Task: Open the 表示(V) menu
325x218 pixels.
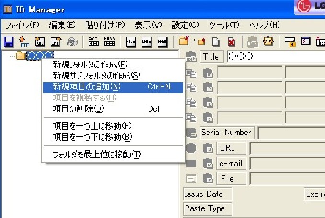Action: [148, 25]
